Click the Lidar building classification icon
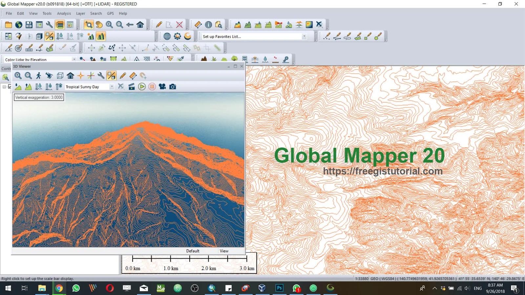This screenshot has height=295, width=525. coord(244,59)
